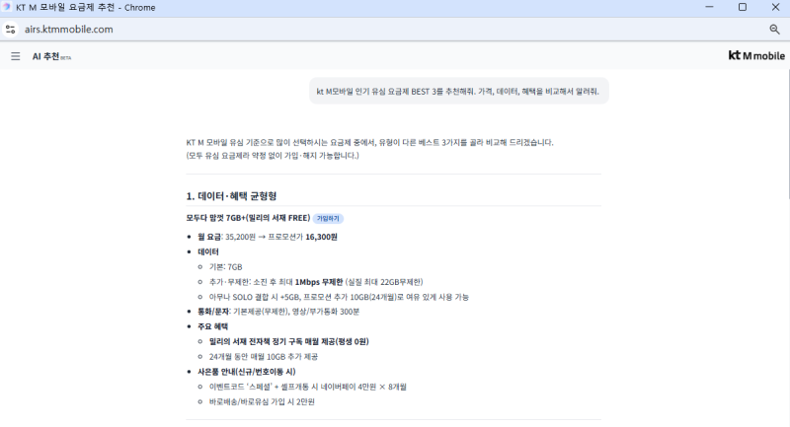Click the site information icon in address bar
The height and width of the screenshot is (427, 790).
[11, 30]
